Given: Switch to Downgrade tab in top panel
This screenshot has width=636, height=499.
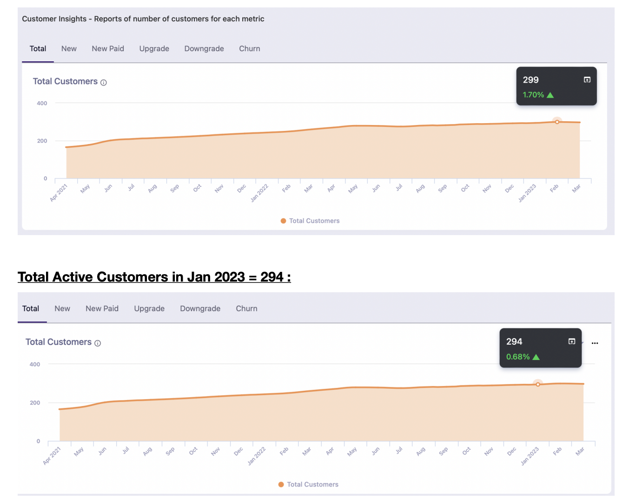Looking at the screenshot, I should click(204, 49).
